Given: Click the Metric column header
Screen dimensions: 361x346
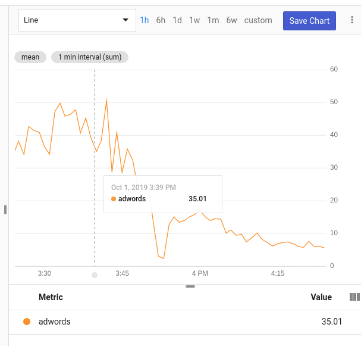Looking at the screenshot, I should (x=51, y=297).
